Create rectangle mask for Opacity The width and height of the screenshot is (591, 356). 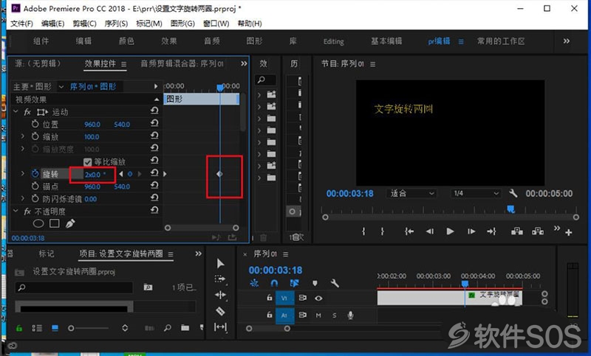54,223
